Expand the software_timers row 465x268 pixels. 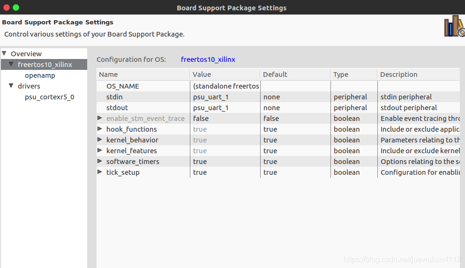click(x=100, y=161)
